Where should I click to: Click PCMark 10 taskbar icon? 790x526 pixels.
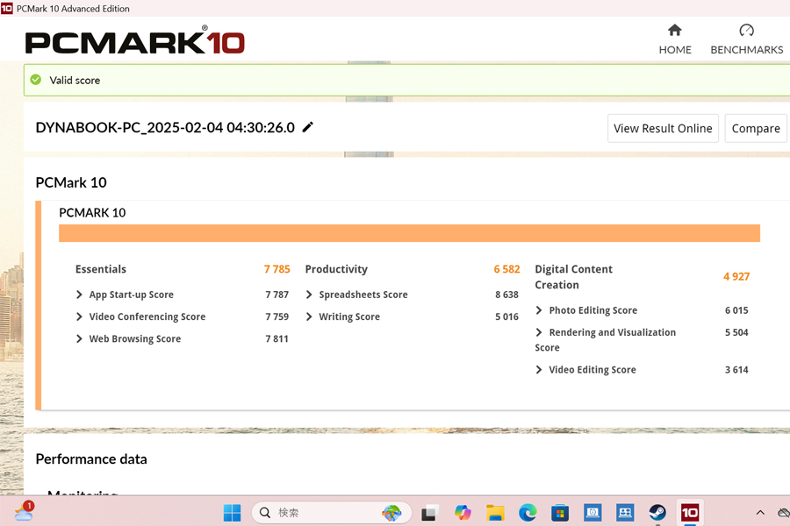point(690,513)
